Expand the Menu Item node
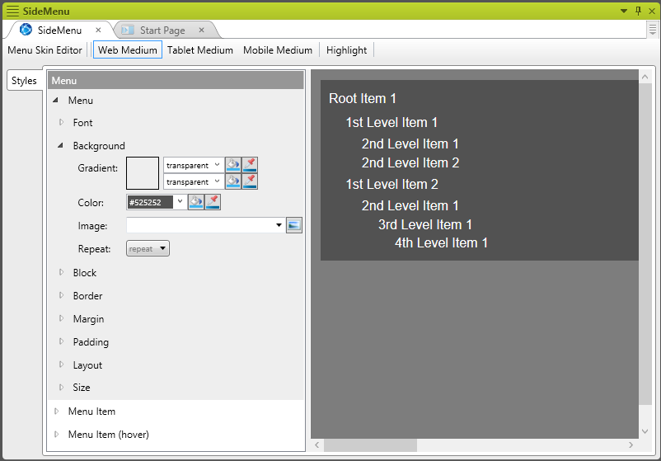The width and height of the screenshot is (661, 461). coord(56,411)
